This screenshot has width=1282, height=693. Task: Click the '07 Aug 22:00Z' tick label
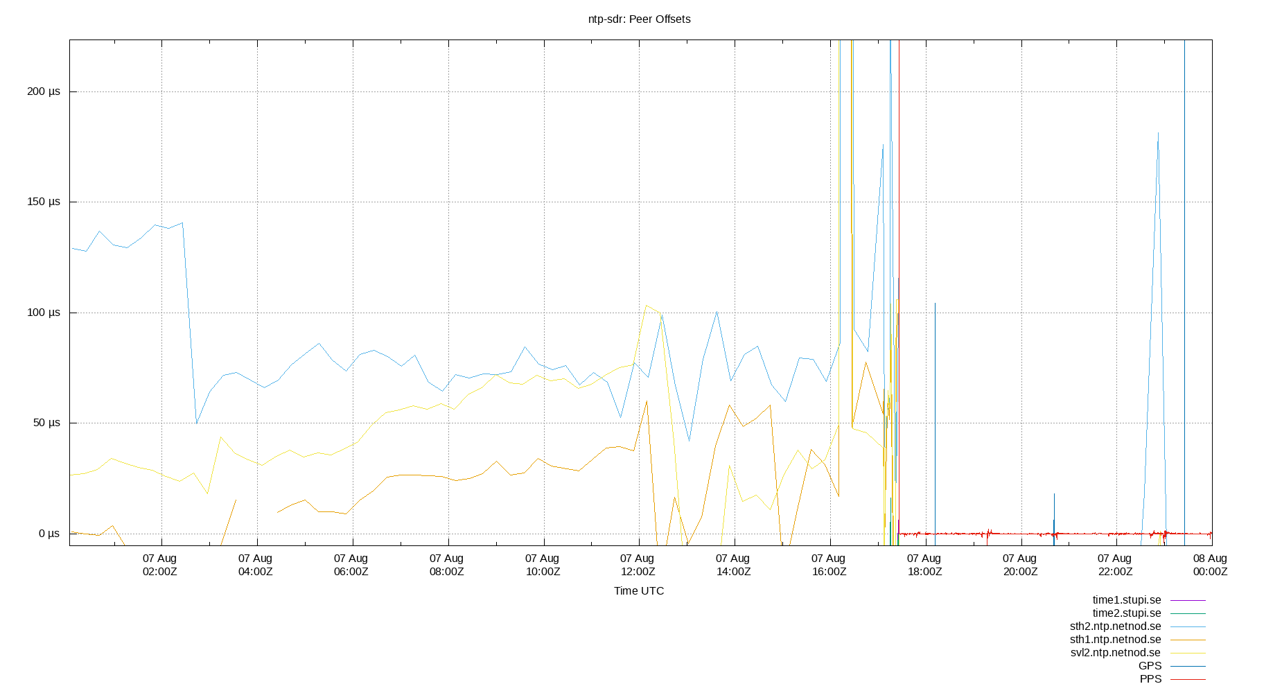coord(1115,565)
